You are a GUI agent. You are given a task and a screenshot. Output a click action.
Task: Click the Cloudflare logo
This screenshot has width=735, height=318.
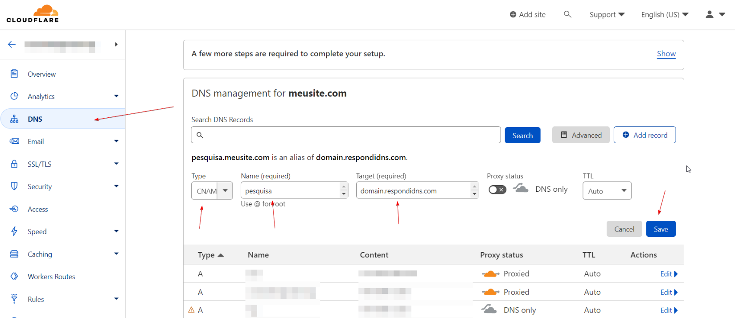[x=33, y=14]
